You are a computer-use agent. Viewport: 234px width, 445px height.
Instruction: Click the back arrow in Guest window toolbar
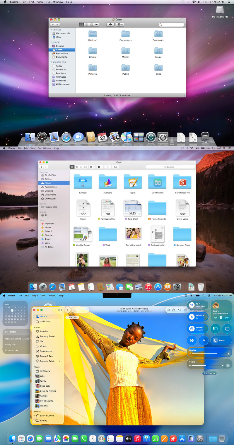52,25
